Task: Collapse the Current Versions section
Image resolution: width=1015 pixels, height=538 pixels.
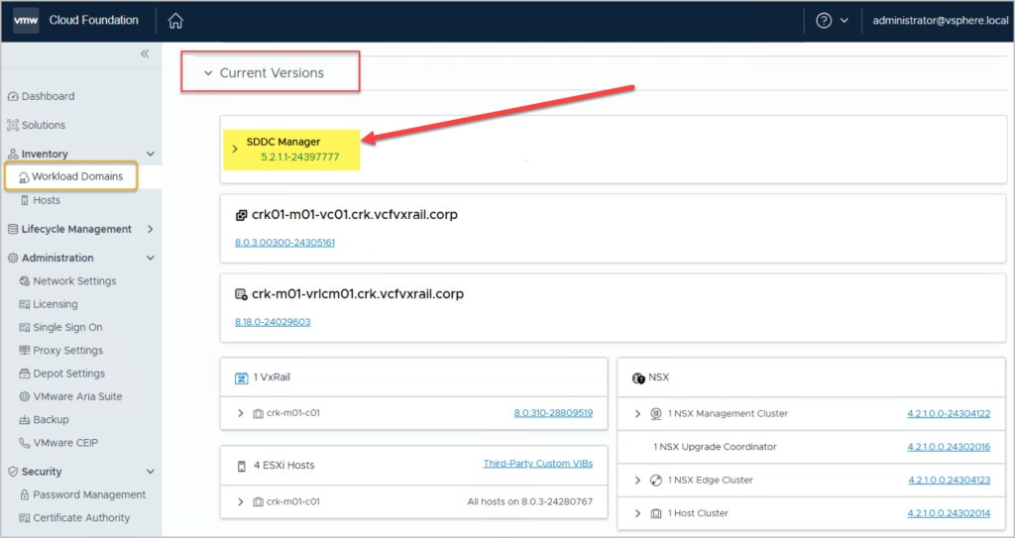Action: pos(208,73)
